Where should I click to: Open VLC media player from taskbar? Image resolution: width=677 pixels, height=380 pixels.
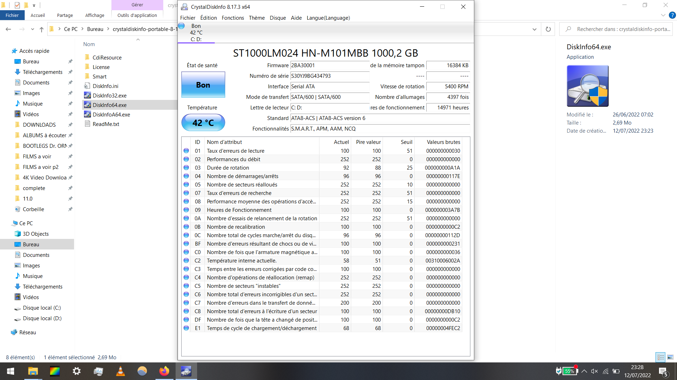[120, 371]
